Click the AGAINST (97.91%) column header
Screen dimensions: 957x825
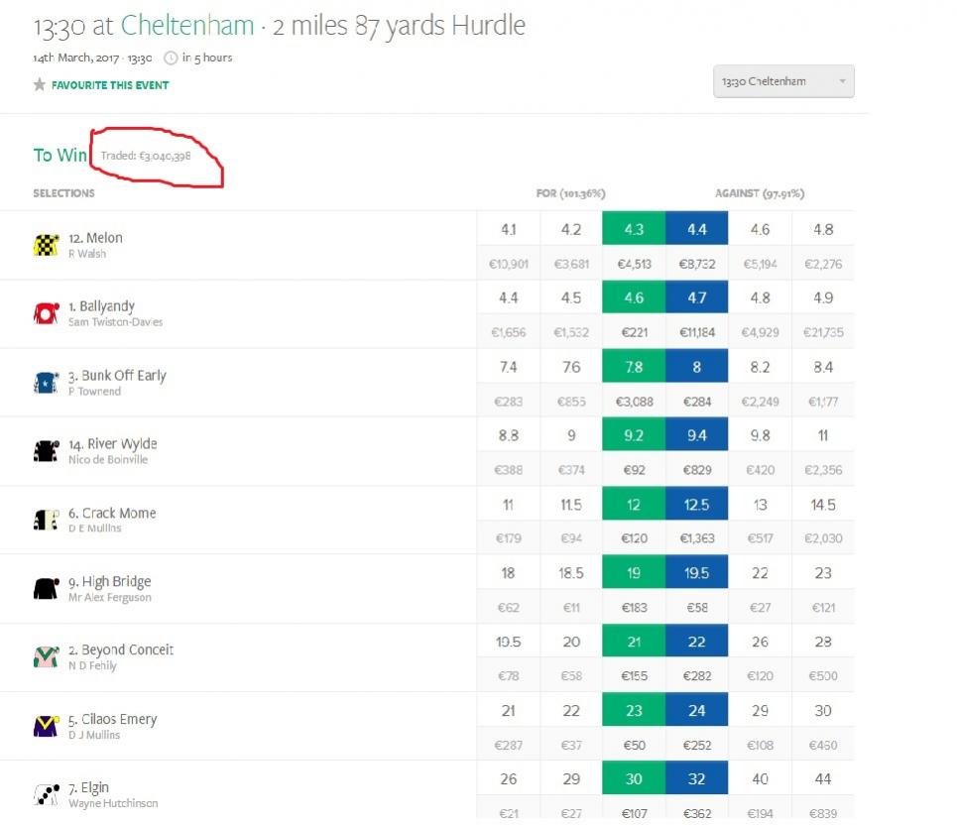760,193
